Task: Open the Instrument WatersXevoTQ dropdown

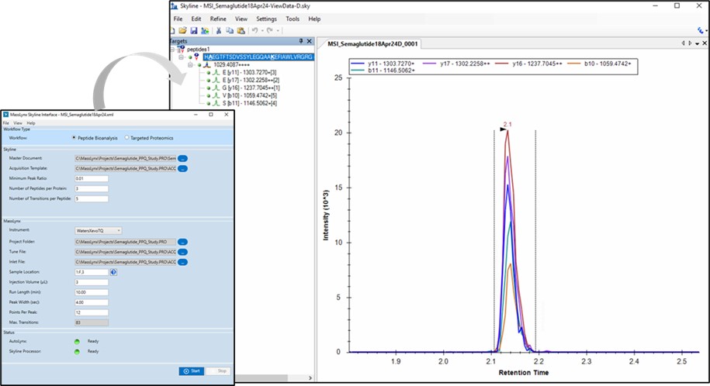Action: pos(99,231)
